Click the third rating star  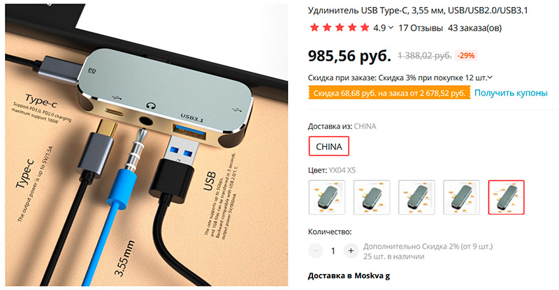(x=340, y=28)
